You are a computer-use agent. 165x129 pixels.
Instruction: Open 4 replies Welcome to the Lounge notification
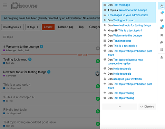click(x=129, y=10)
